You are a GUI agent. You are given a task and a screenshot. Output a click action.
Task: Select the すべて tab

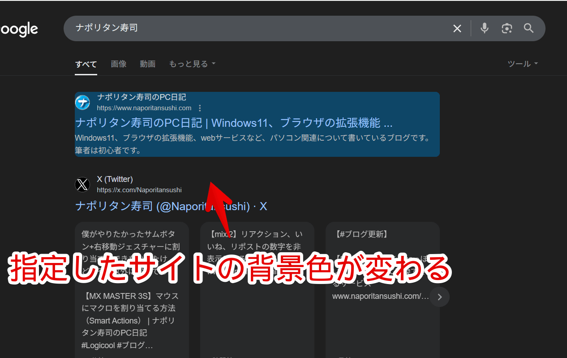pos(86,64)
